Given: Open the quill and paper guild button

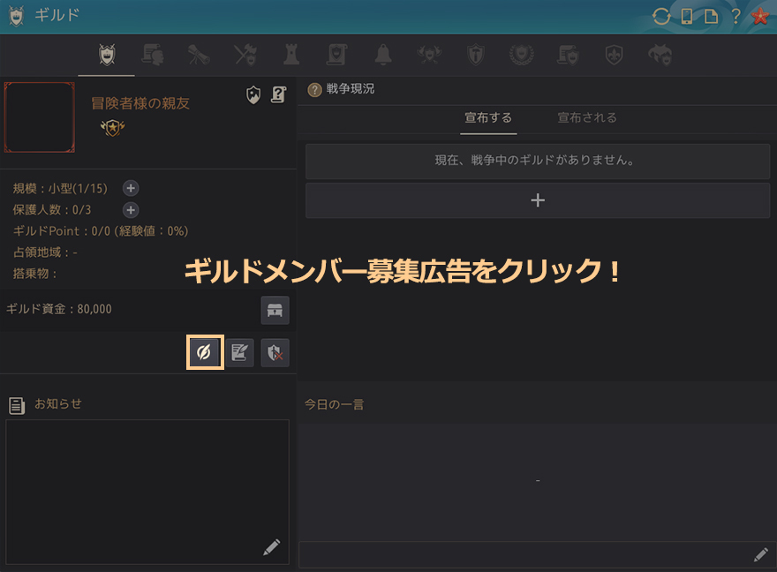Looking at the screenshot, I should (x=239, y=353).
